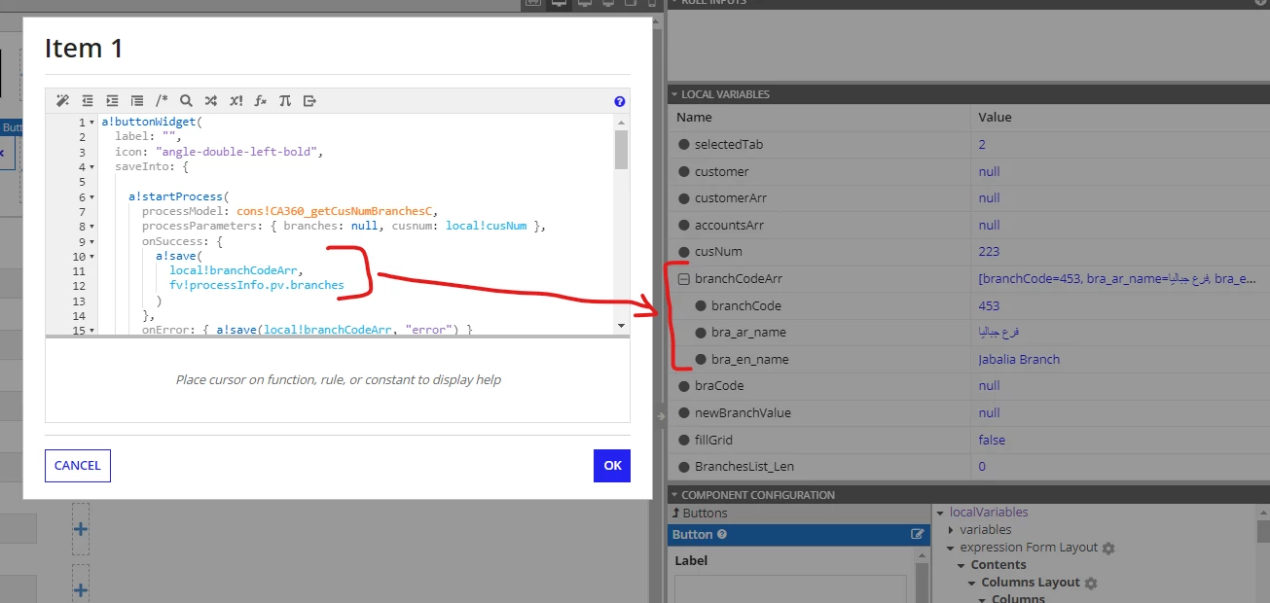Collapse the Contents tree node
Image resolution: width=1270 pixels, height=603 pixels.
[x=962, y=565]
